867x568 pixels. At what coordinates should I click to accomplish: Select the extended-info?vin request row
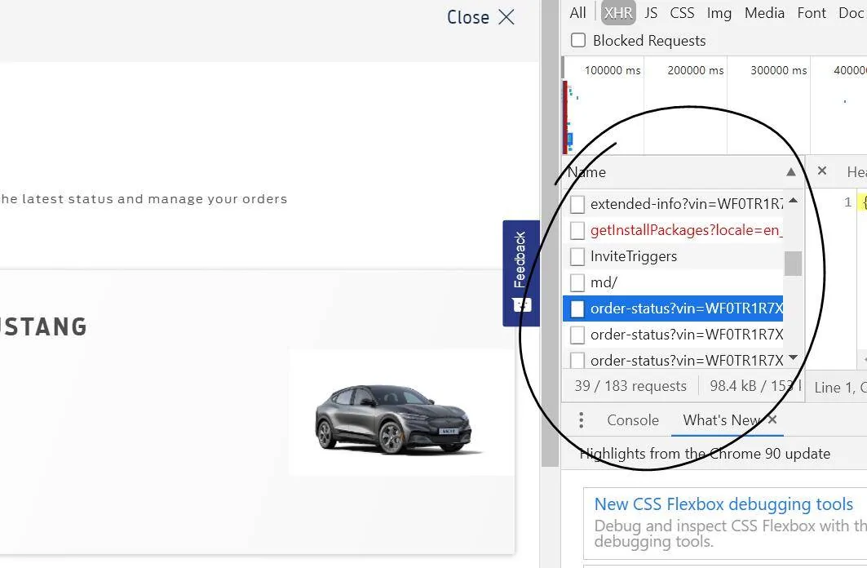click(673, 204)
